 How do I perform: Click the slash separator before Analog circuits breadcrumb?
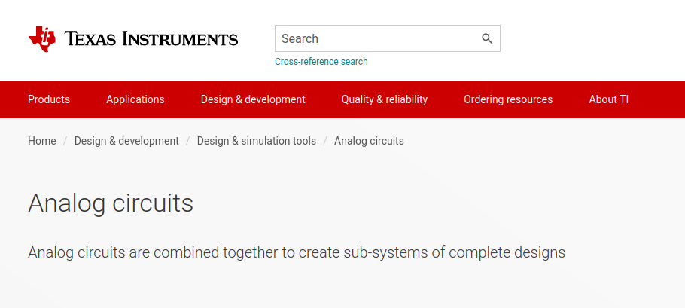pos(325,141)
